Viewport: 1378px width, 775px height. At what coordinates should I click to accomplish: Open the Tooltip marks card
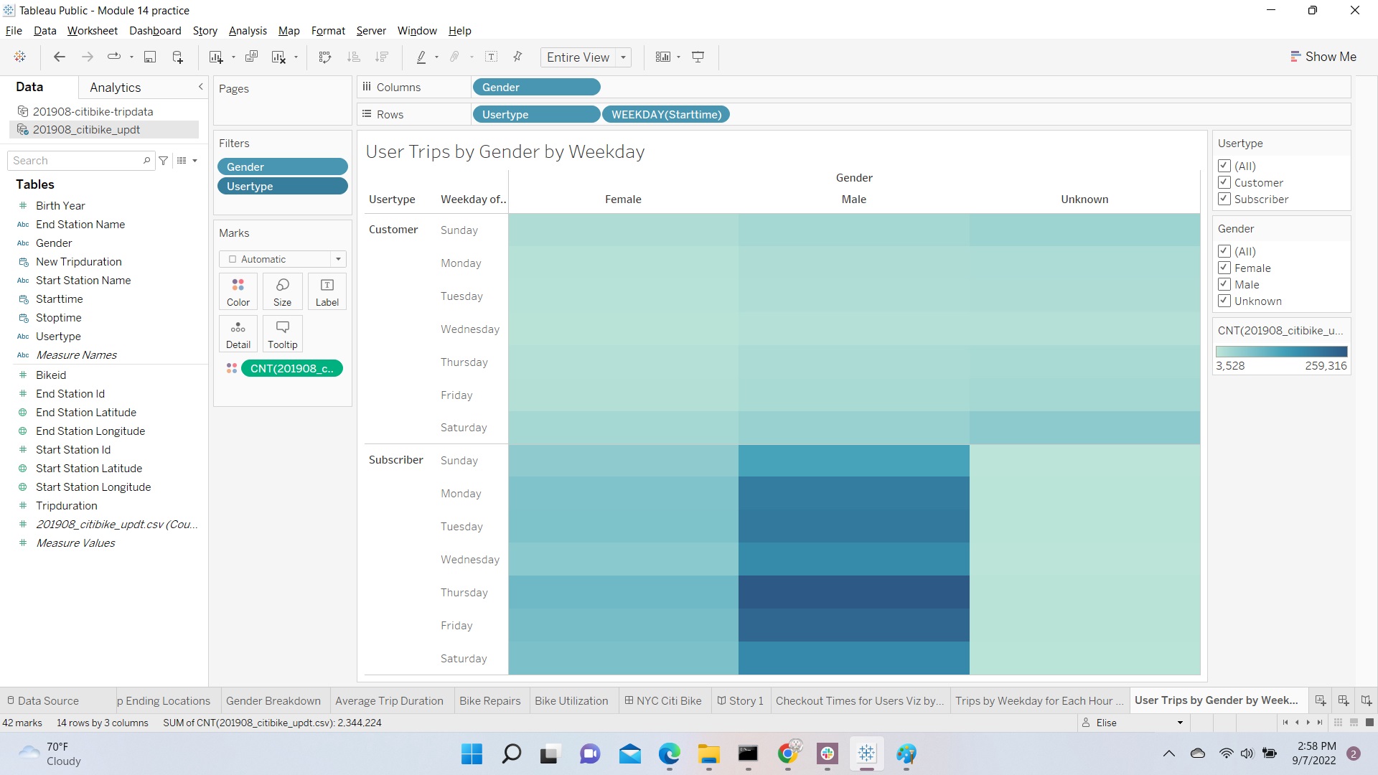click(282, 334)
